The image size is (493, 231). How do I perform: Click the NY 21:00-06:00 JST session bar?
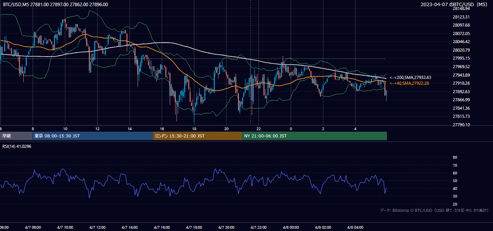(x=314, y=136)
